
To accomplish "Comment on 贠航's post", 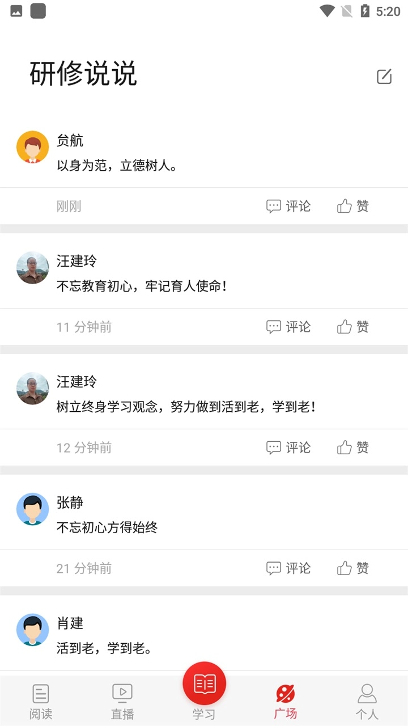I will click(x=288, y=206).
